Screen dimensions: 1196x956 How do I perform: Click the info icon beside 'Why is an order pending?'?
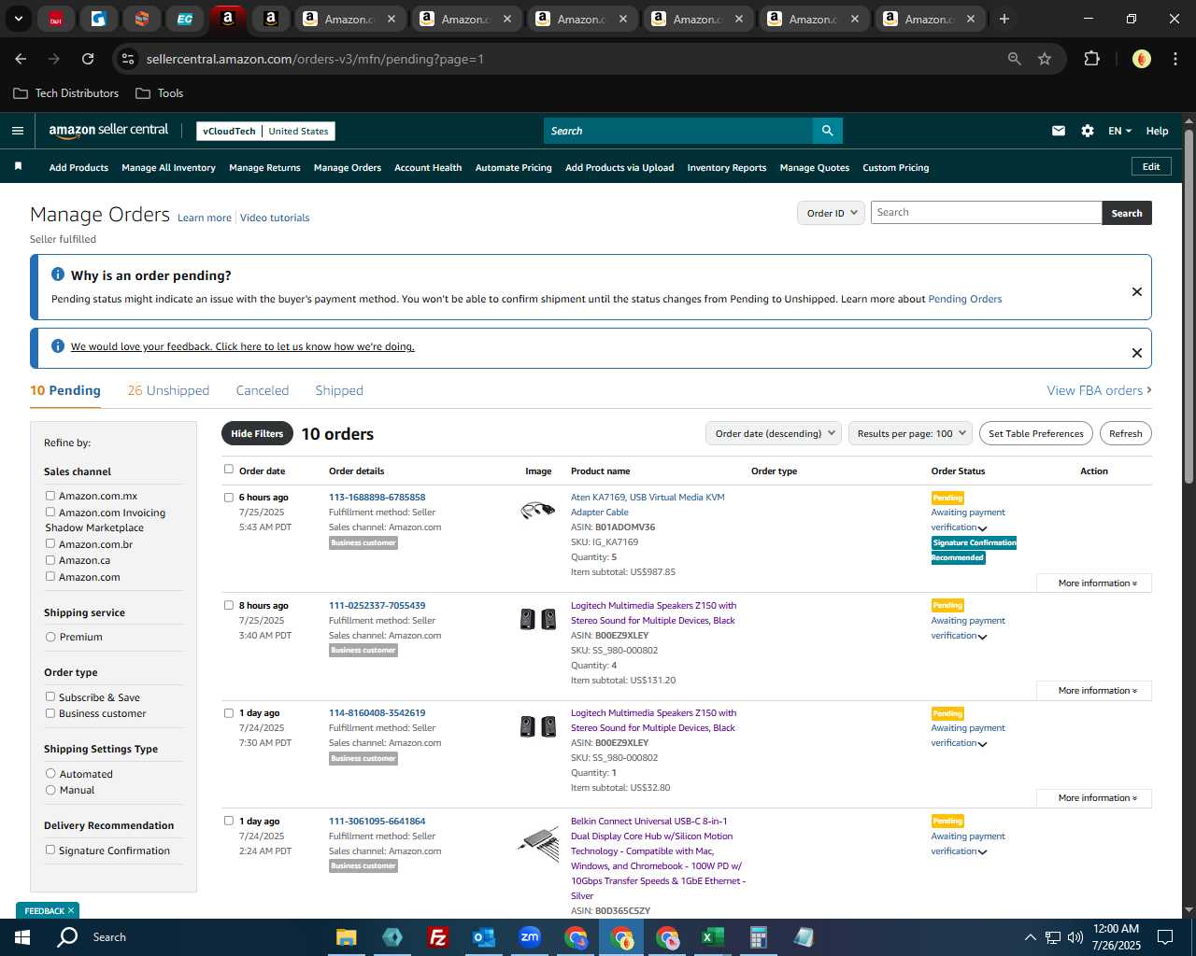58,274
